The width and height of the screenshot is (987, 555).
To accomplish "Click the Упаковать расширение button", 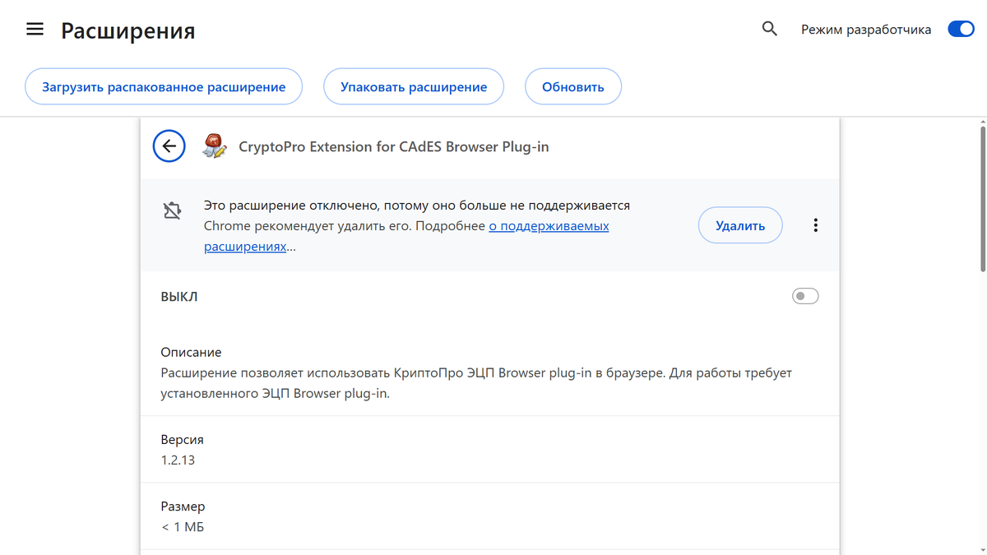I will [x=413, y=86].
